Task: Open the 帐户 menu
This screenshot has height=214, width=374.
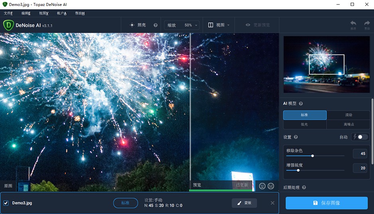Action: pyautogui.click(x=61, y=14)
